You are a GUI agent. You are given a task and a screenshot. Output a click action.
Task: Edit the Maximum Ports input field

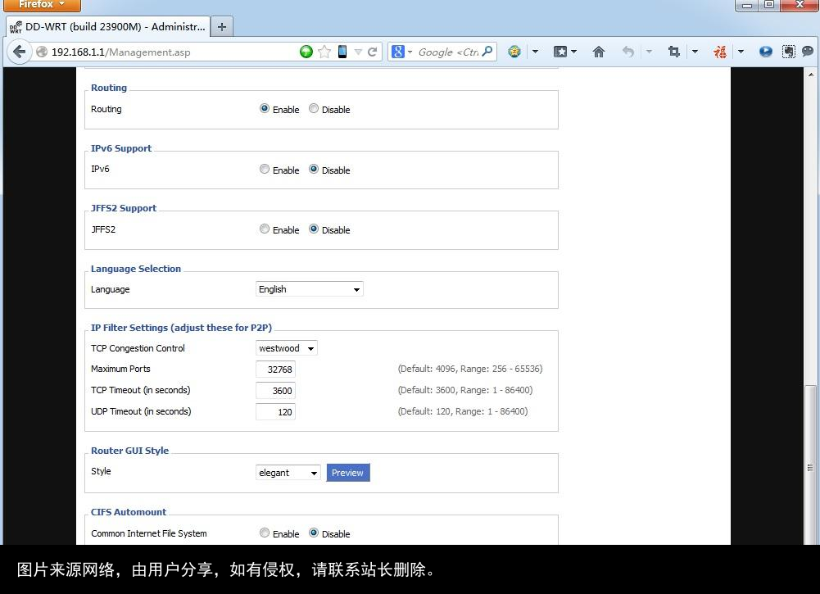(276, 370)
